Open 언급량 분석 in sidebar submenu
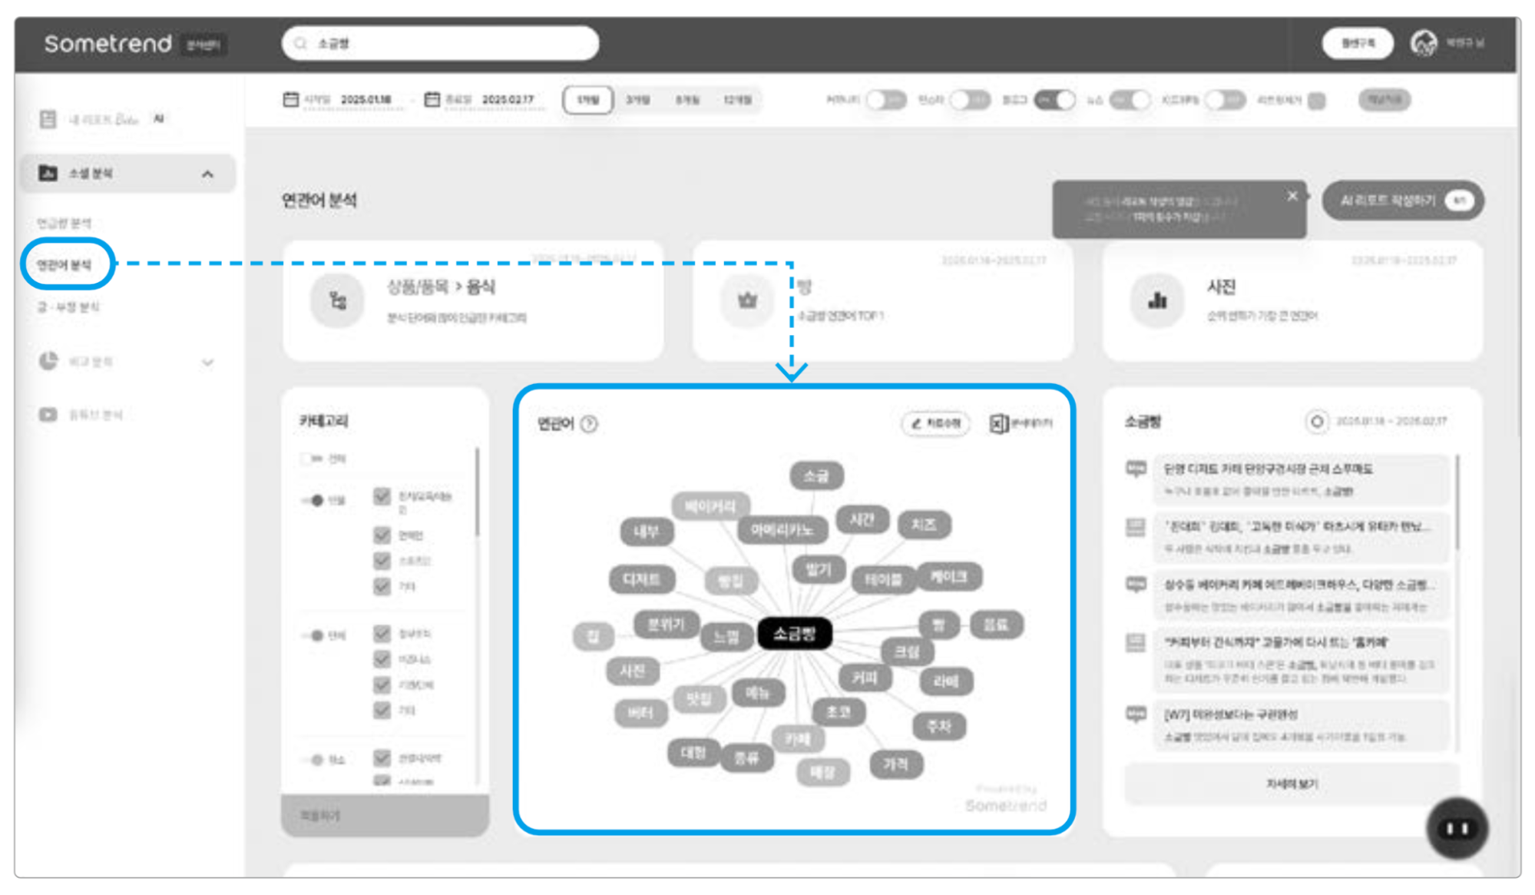This screenshot has width=1535, height=895. pos(65,223)
